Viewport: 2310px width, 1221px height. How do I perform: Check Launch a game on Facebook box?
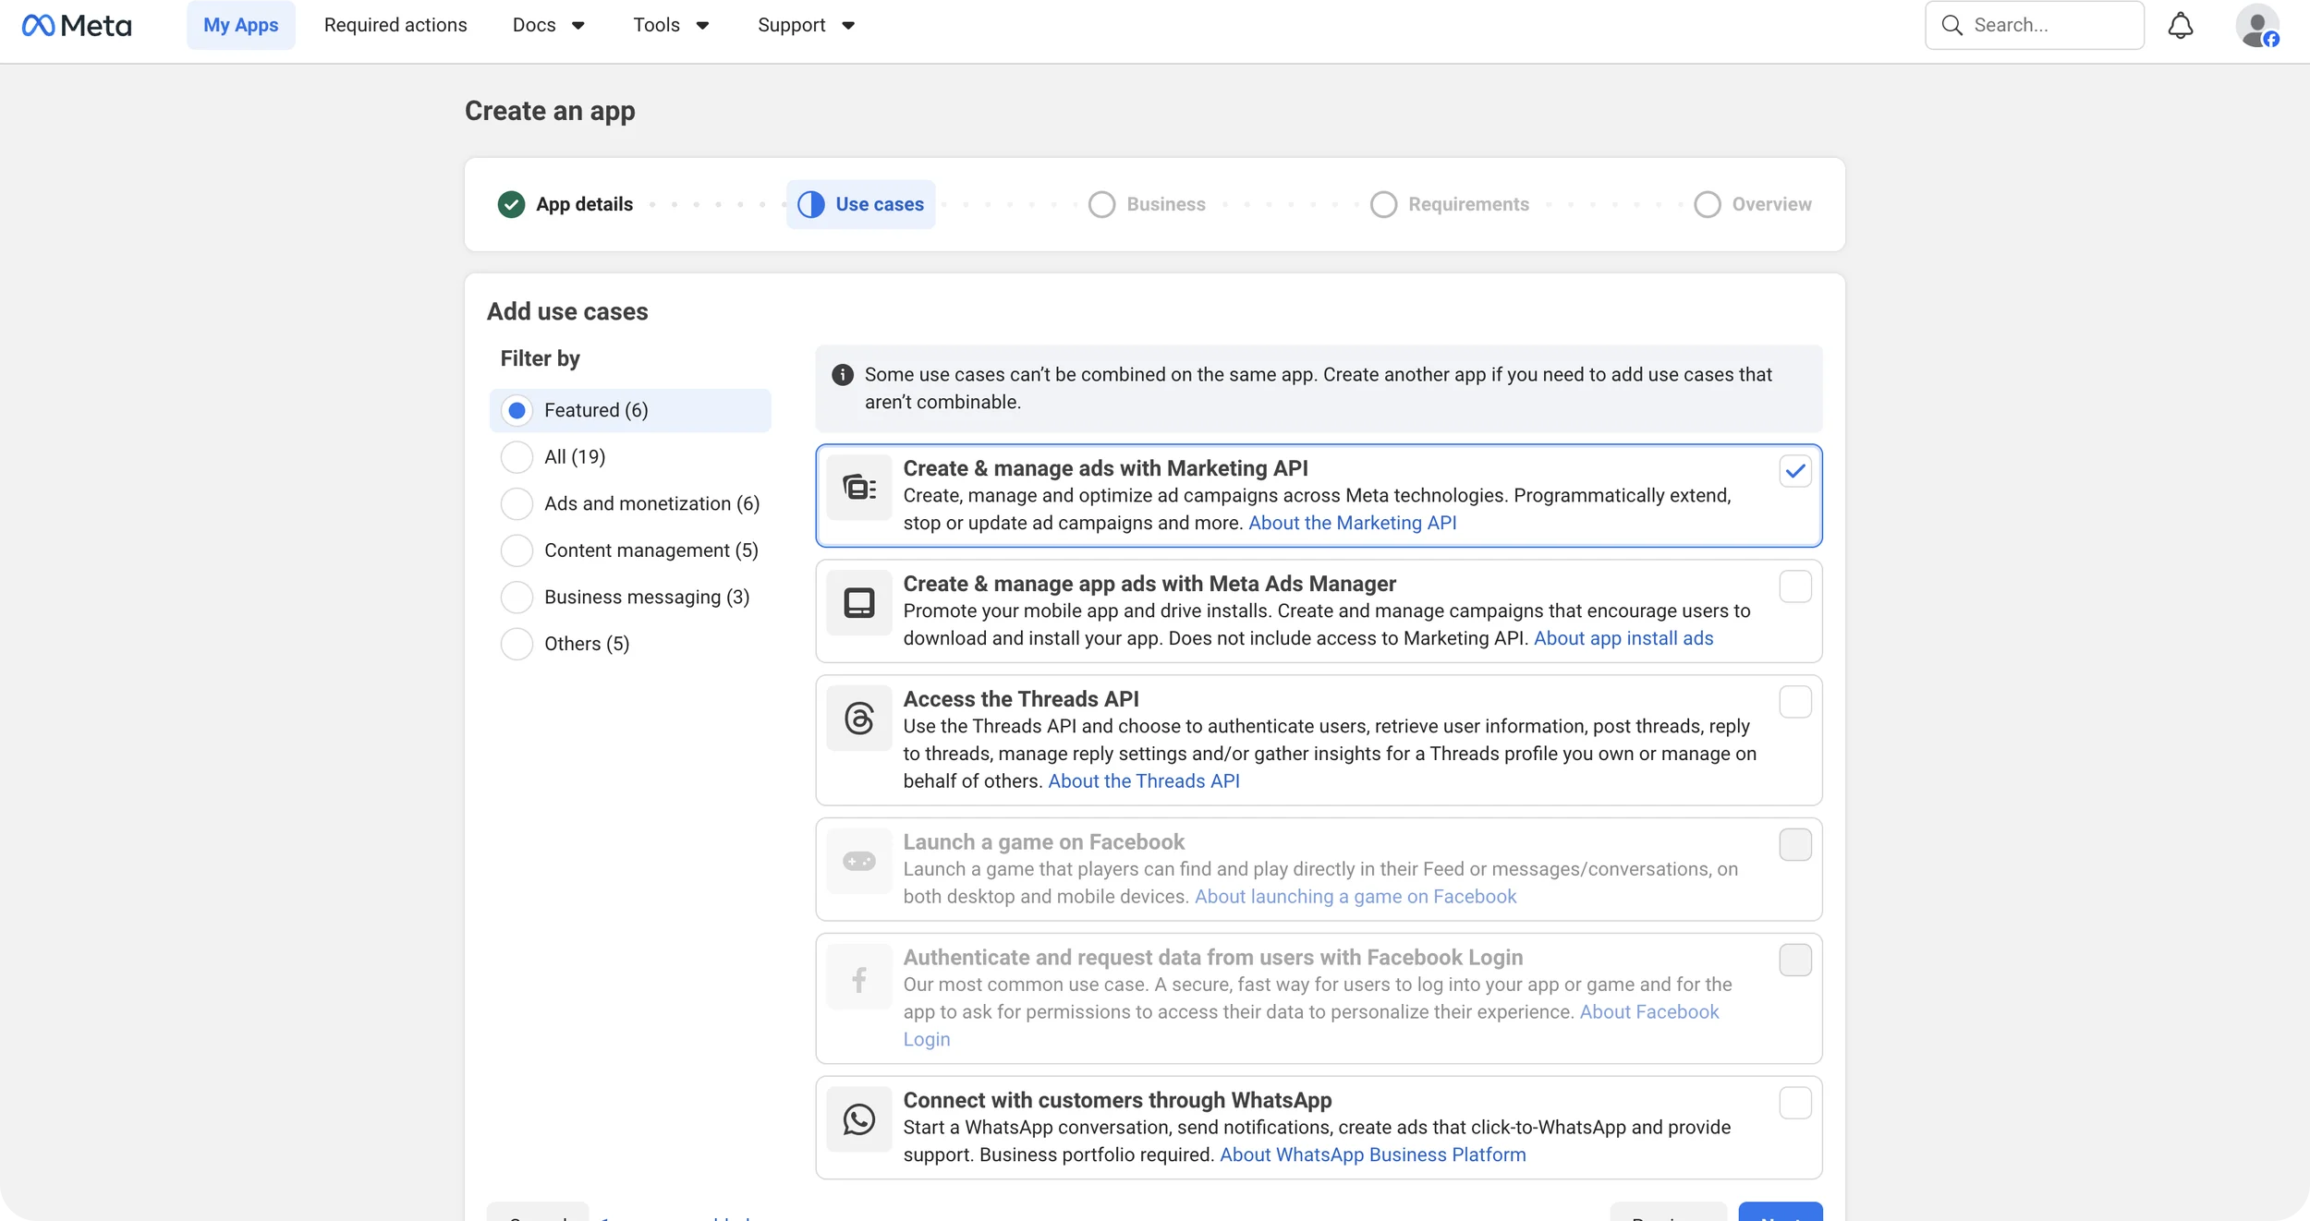pyautogui.click(x=1795, y=845)
